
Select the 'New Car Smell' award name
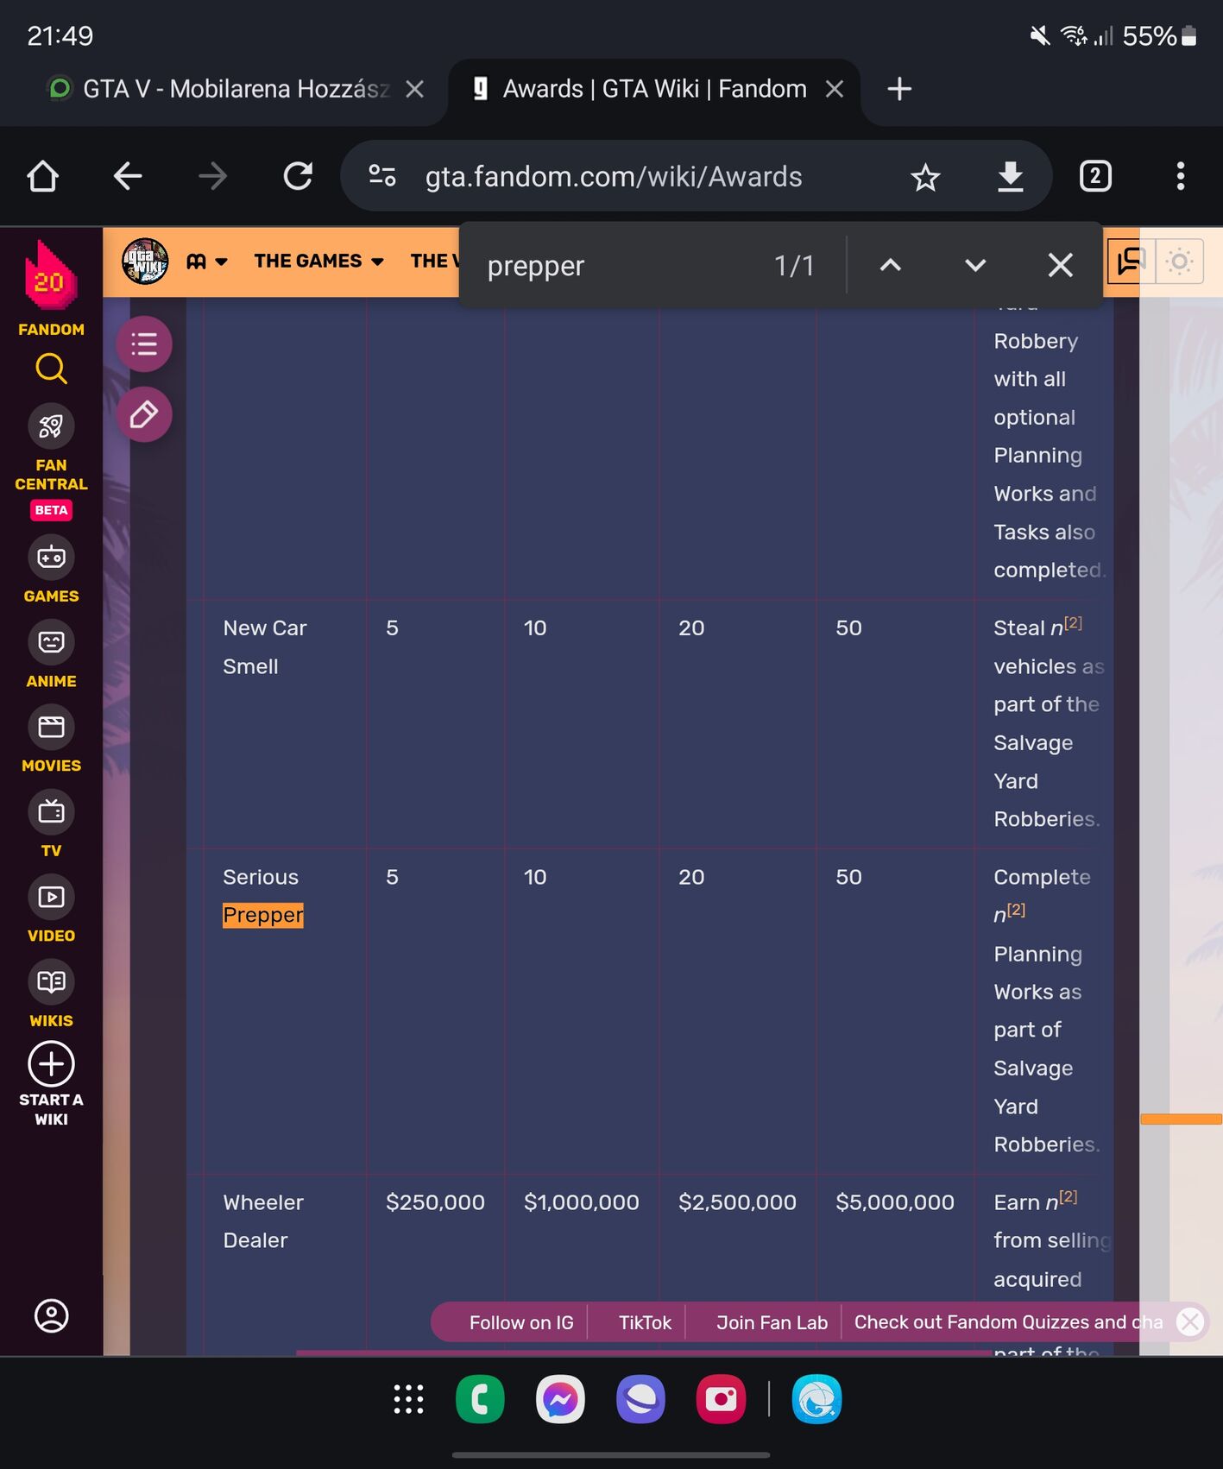pos(264,647)
